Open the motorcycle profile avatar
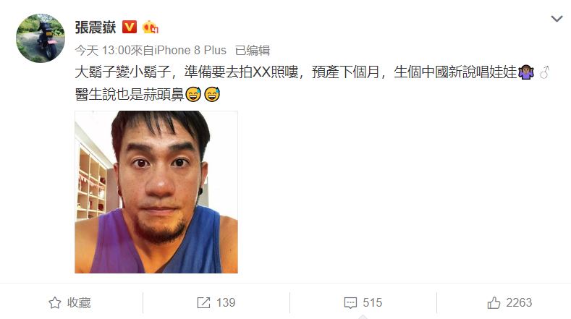 (41, 38)
